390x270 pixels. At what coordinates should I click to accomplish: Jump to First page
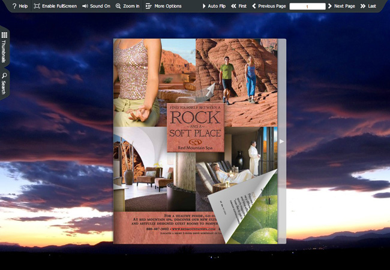[x=239, y=6]
